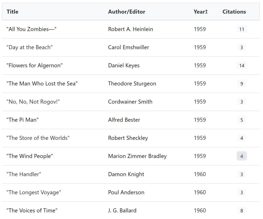This screenshot has width=263, height=219.
Task: Click citation badge 11 for All You Zombies
Action: [x=241, y=29]
